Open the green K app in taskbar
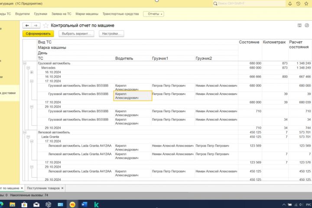This screenshot has width=312, height=208. [97, 205]
